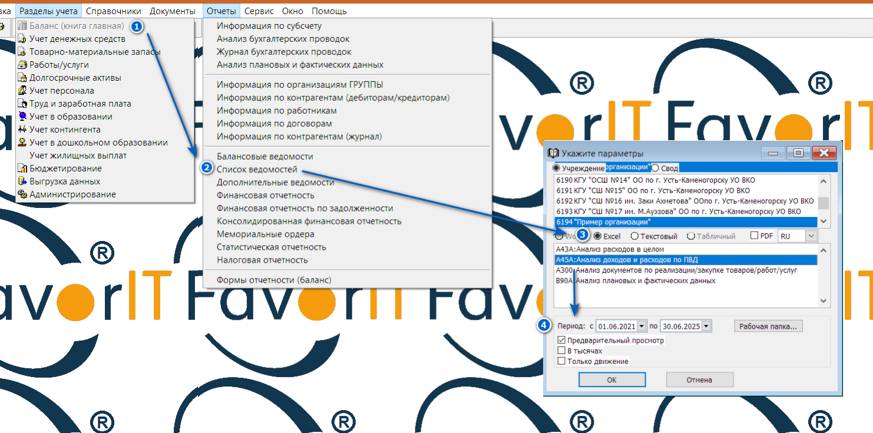Expand the period end date dropdown

(707, 326)
